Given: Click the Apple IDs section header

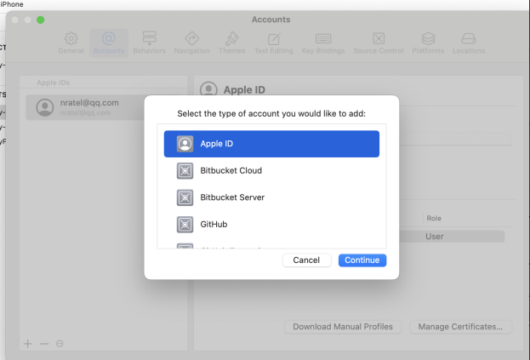Looking at the screenshot, I should 53,83.
